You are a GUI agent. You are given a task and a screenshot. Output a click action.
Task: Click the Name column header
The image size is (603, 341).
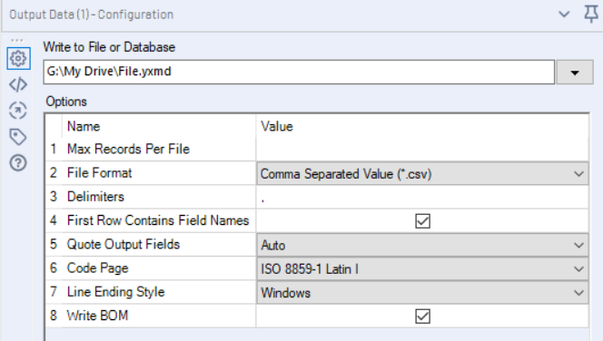point(84,126)
